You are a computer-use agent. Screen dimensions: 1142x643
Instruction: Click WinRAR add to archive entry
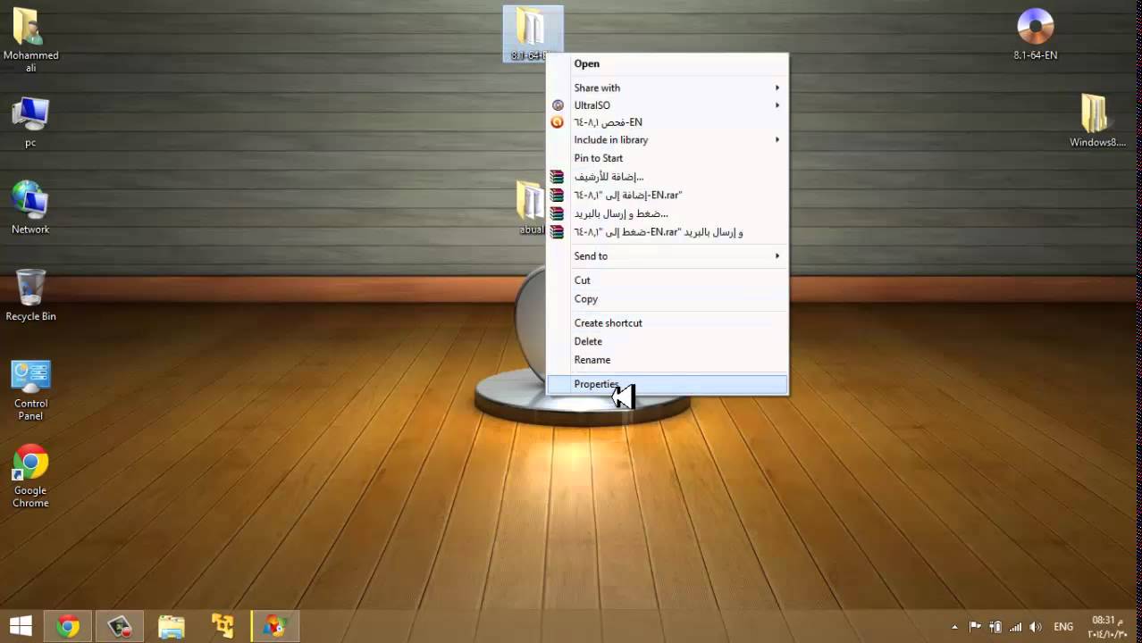pos(668,177)
